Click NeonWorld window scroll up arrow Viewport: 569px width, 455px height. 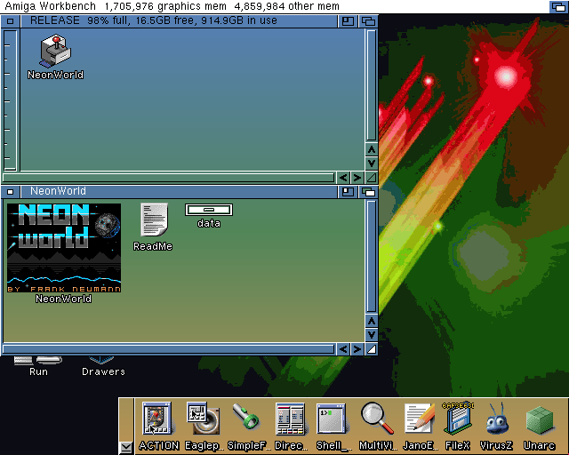372,321
